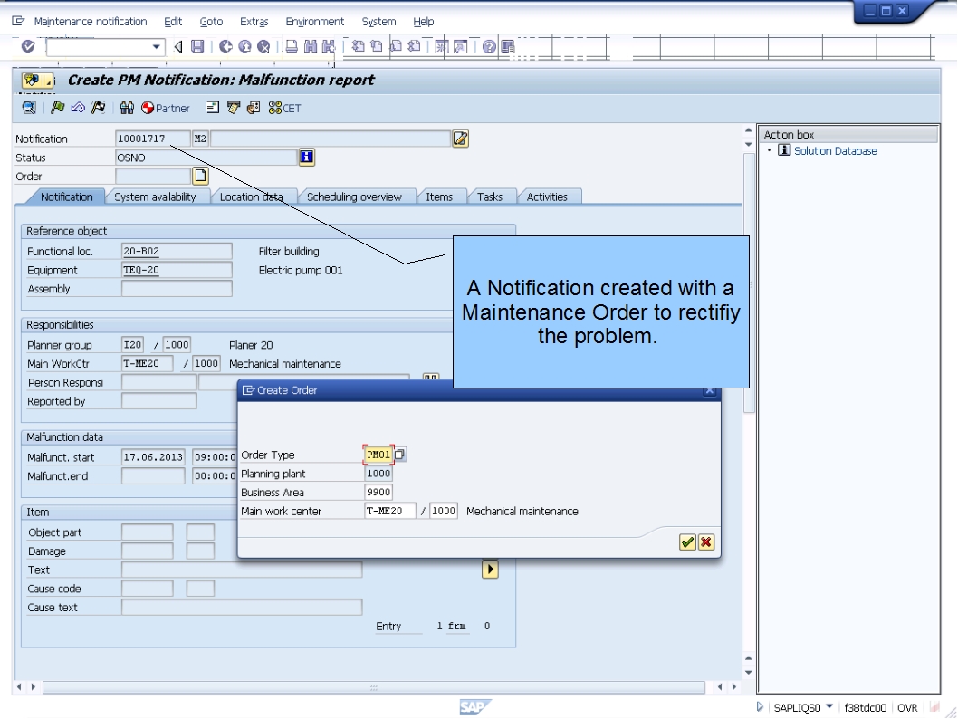958x719 pixels.
Task: Open the Edit menu
Action: (x=173, y=22)
